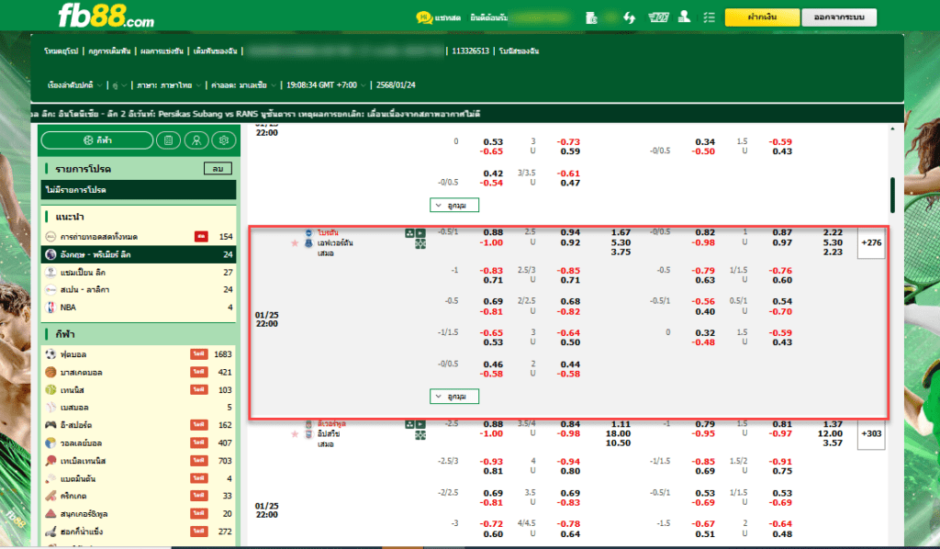Open the pitch tracker icon for Liverpool match
This screenshot has height=549, width=940.
[x=420, y=435]
